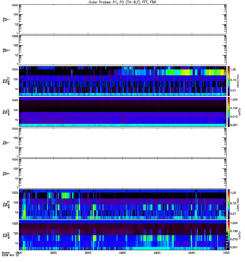Click the 'thb fbk scm1' y-axis label
This screenshot has height=262, width=245.
click(6, 112)
